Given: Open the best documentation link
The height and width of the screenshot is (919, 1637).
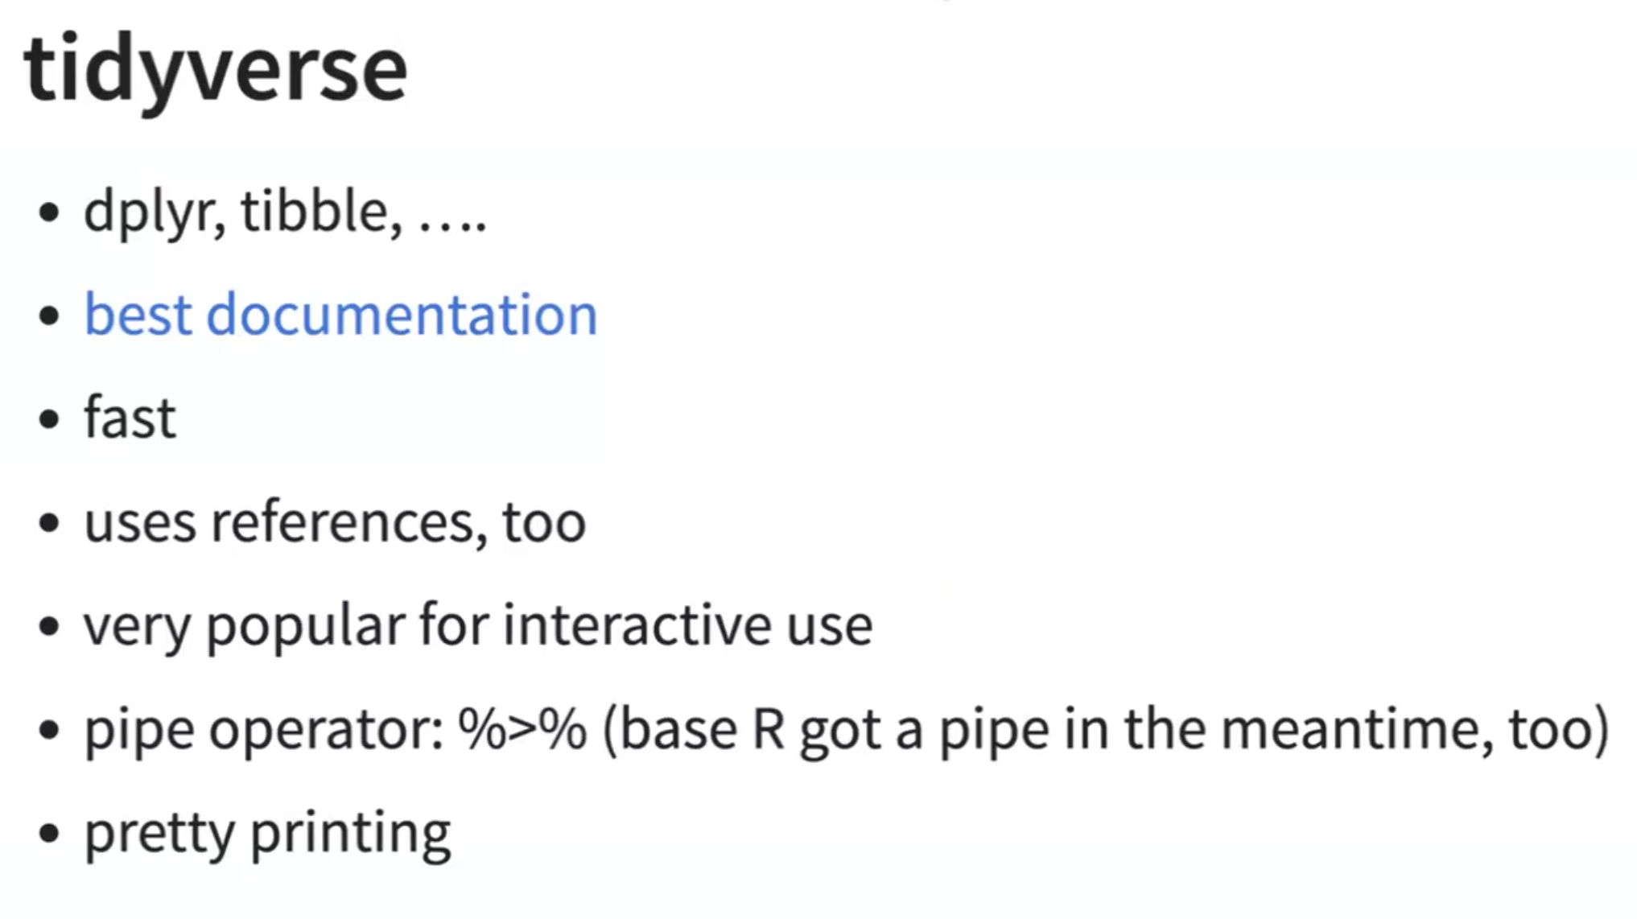Looking at the screenshot, I should [341, 314].
